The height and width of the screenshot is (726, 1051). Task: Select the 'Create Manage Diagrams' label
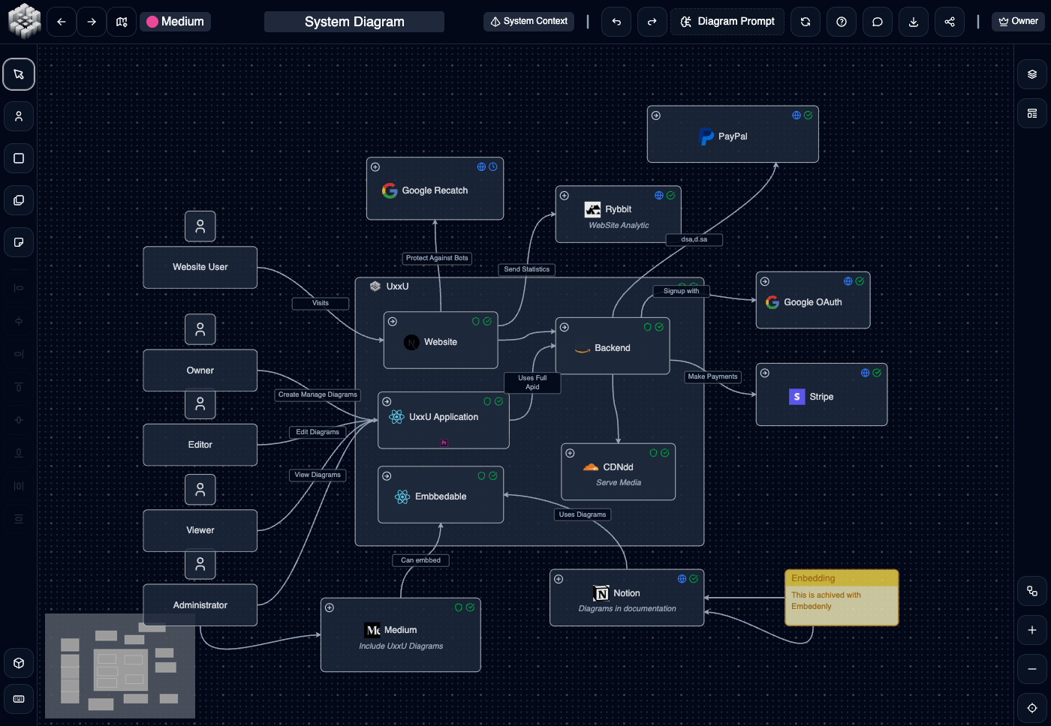click(318, 394)
